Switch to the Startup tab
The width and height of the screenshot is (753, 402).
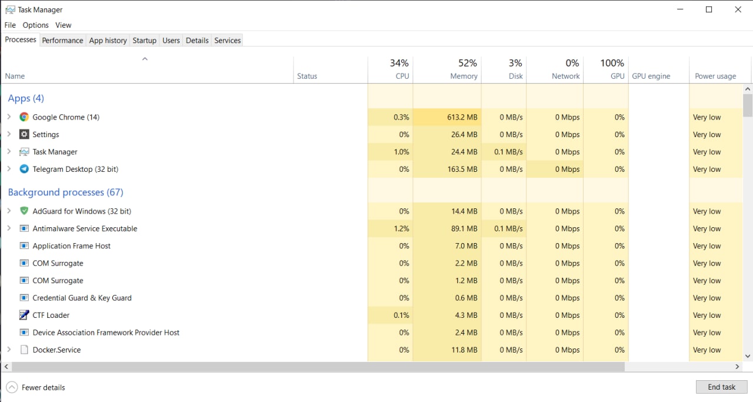coord(144,41)
